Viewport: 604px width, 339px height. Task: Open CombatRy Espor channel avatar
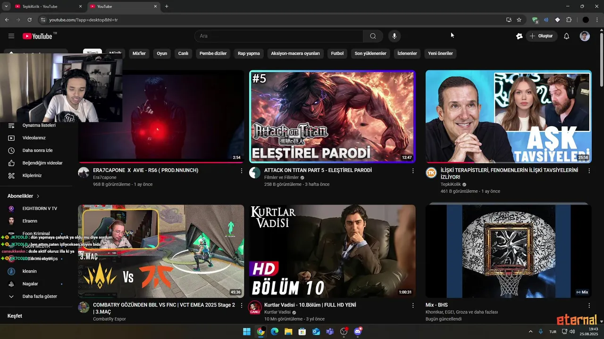pyautogui.click(x=84, y=307)
